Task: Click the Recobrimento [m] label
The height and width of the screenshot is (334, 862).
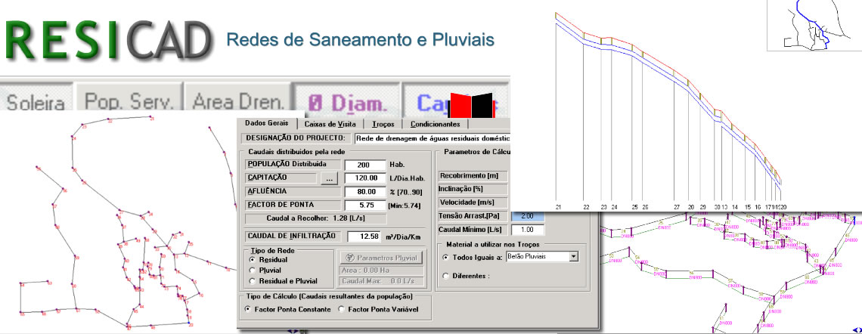Action: [474, 176]
